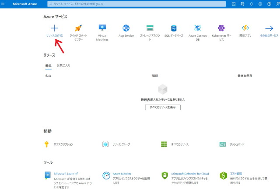Open the feedback icon in header
Image resolution: width=280 pixels, height=193 pixels.
click(x=278, y=4)
